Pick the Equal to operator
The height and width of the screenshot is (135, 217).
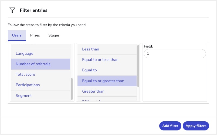point(107,70)
